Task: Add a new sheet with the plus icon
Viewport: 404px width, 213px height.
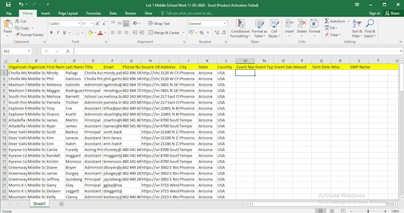Action: pos(61,204)
